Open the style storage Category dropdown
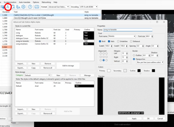This screenshot has height=127, width=174. 37,75
